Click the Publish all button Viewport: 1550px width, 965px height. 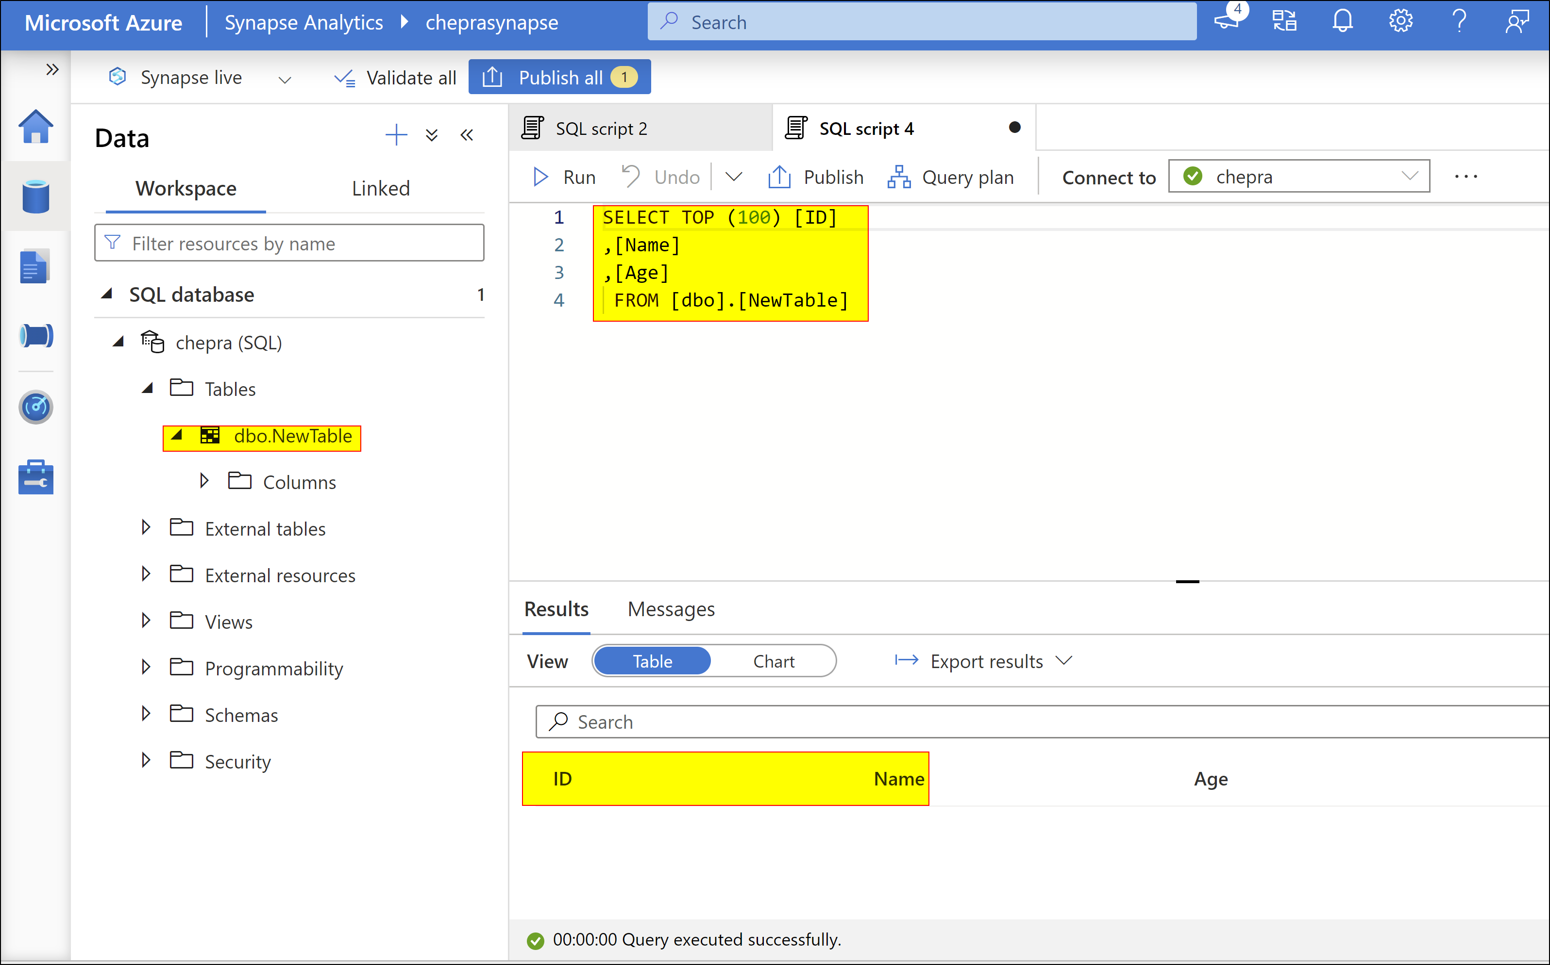click(559, 77)
